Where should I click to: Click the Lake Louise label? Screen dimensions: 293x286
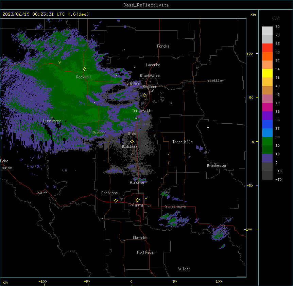(5, 164)
